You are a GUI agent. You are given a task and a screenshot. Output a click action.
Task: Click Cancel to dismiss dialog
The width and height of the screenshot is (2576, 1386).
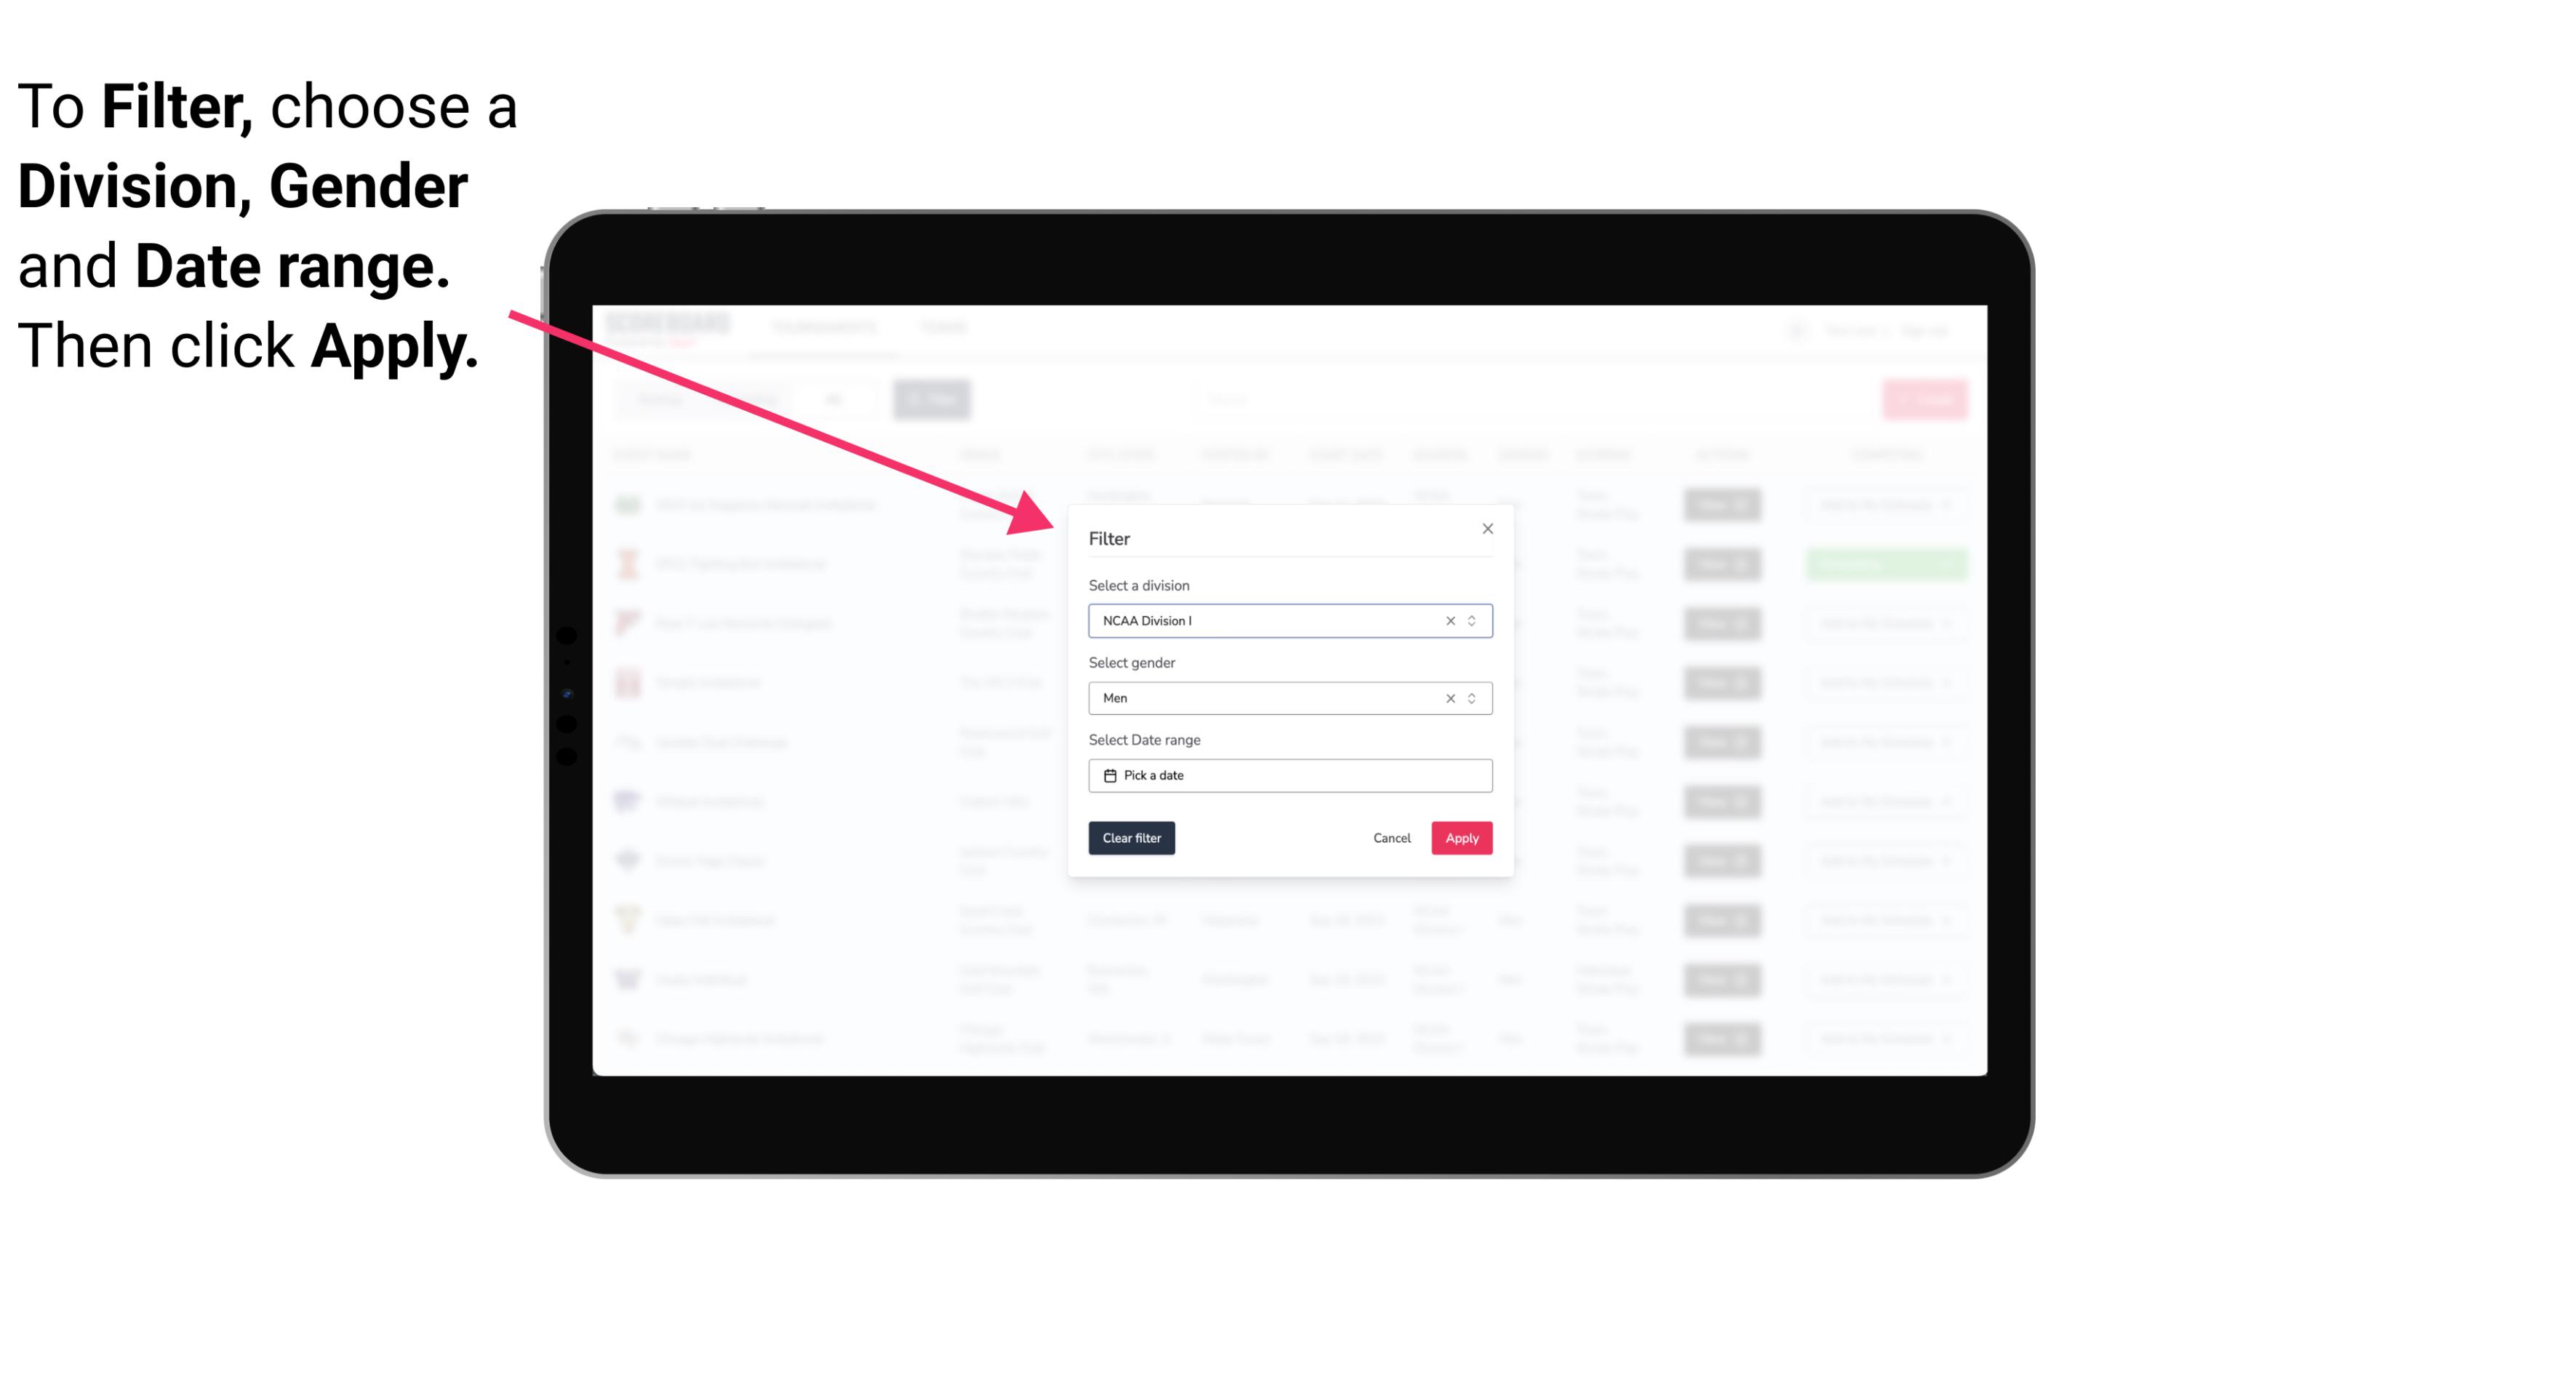pos(1393,838)
